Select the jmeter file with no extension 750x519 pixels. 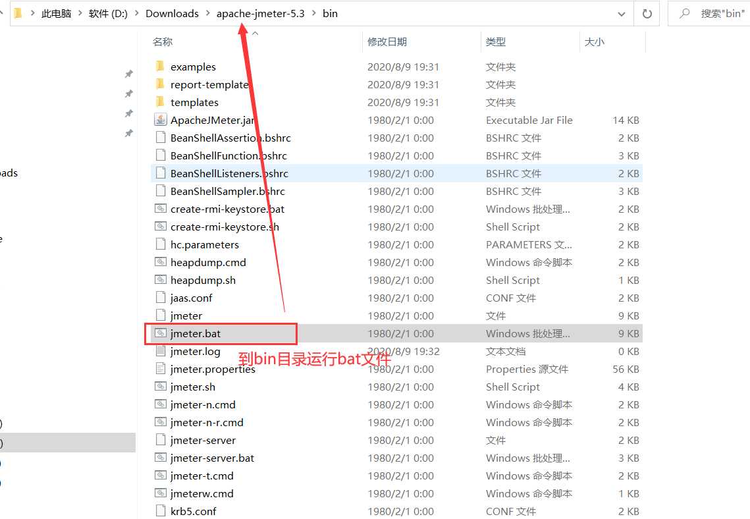[x=186, y=315]
